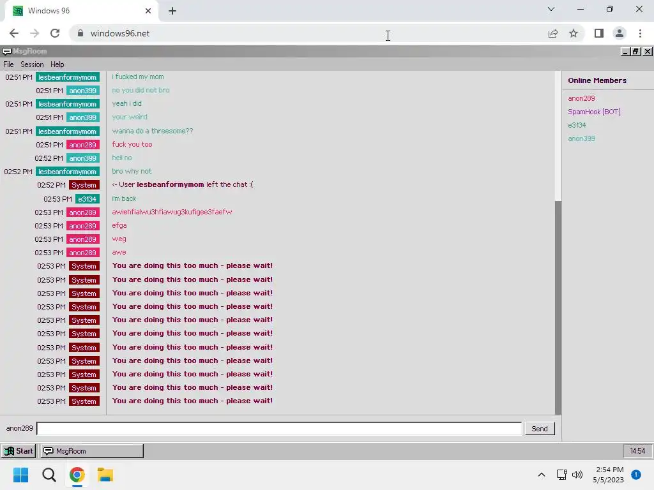Select e3134 in Online Members list
This screenshot has width=654, height=490.
pyautogui.click(x=577, y=125)
